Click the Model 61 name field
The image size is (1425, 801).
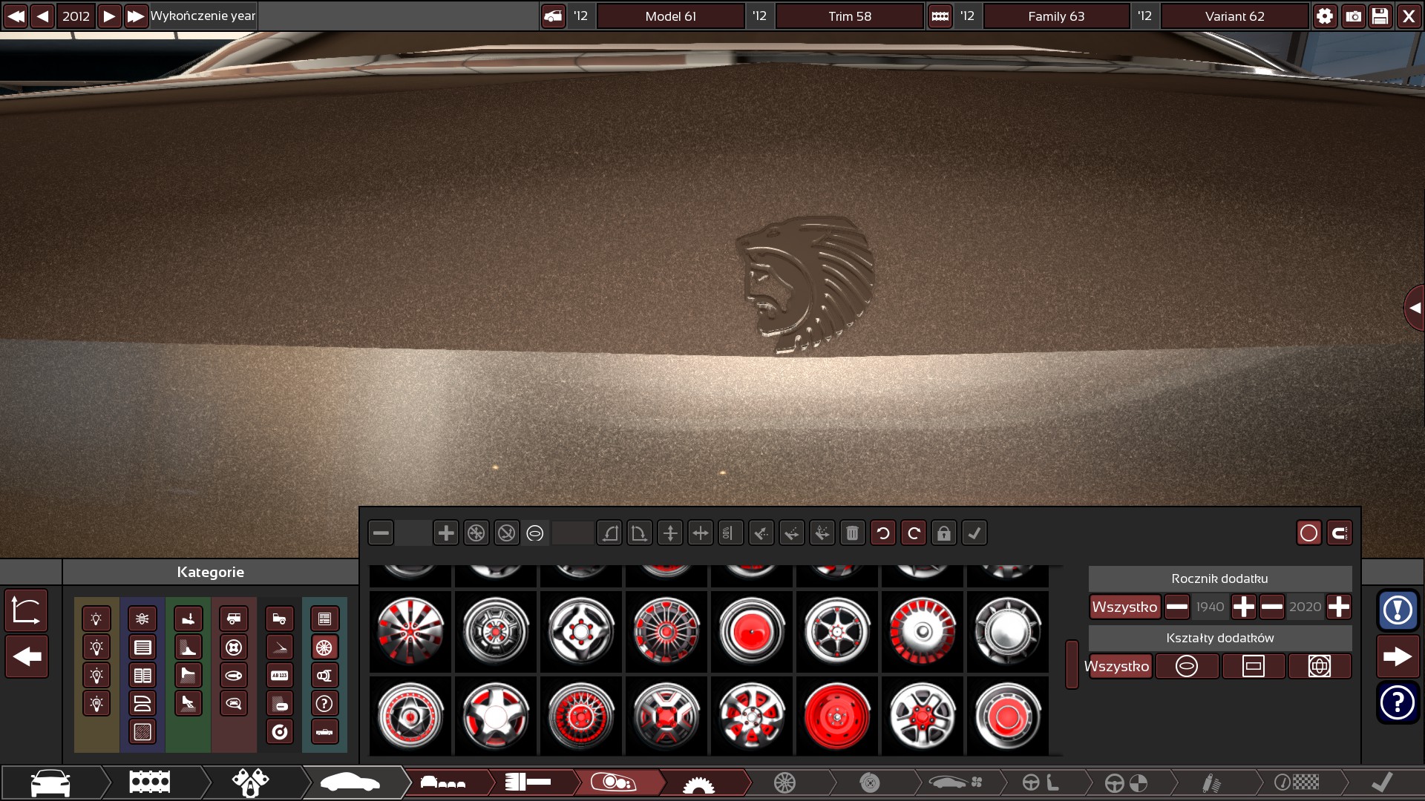tap(670, 16)
